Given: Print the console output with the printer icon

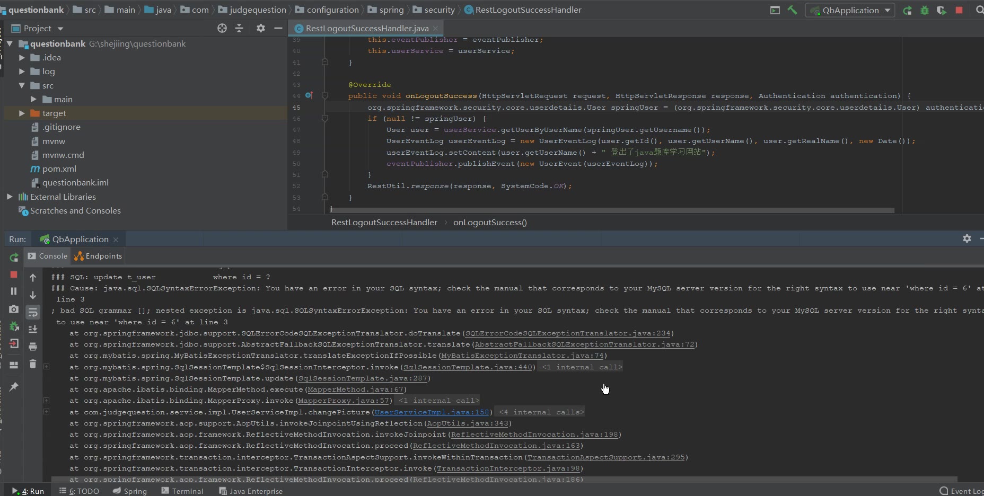Looking at the screenshot, I should pyautogui.click(x=33, y=347).
